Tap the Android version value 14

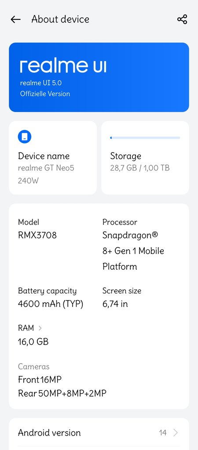(x=163, y=433)
